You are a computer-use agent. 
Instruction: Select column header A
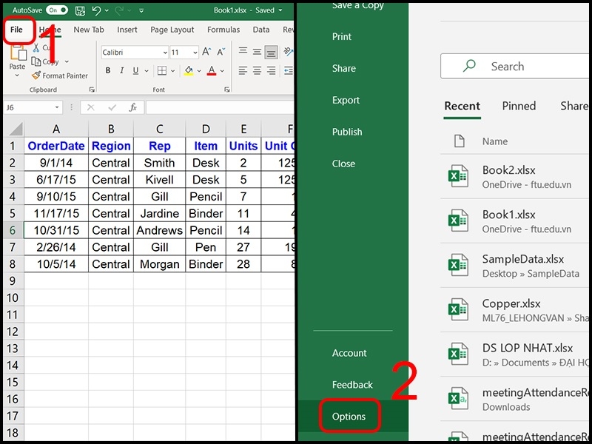pos(56,129)
